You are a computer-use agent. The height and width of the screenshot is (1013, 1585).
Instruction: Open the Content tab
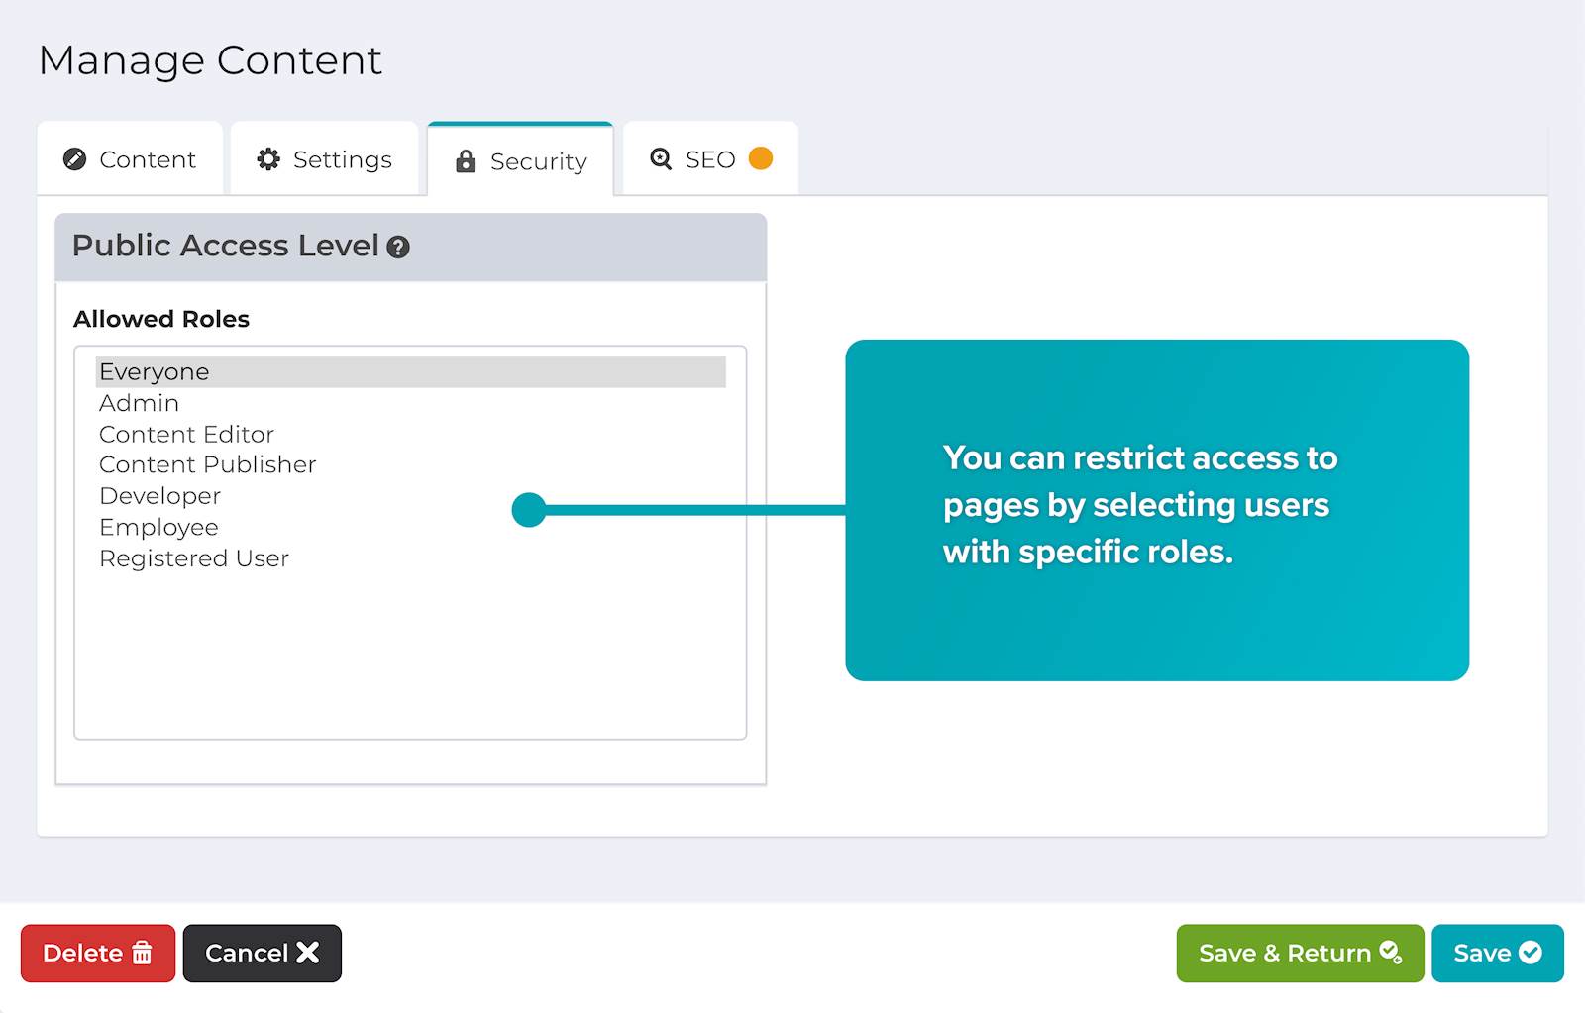(130, 159)
